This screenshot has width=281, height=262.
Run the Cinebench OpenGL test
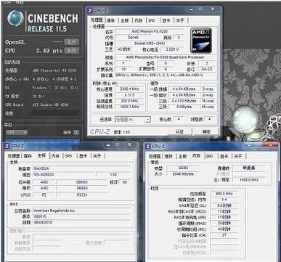[x=72, y=42]
